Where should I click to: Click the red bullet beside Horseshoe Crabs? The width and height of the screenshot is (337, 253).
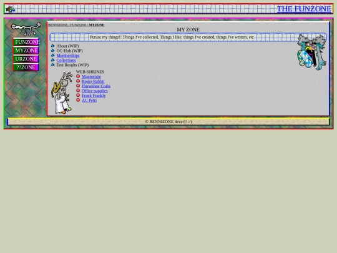tap(78, 86)
